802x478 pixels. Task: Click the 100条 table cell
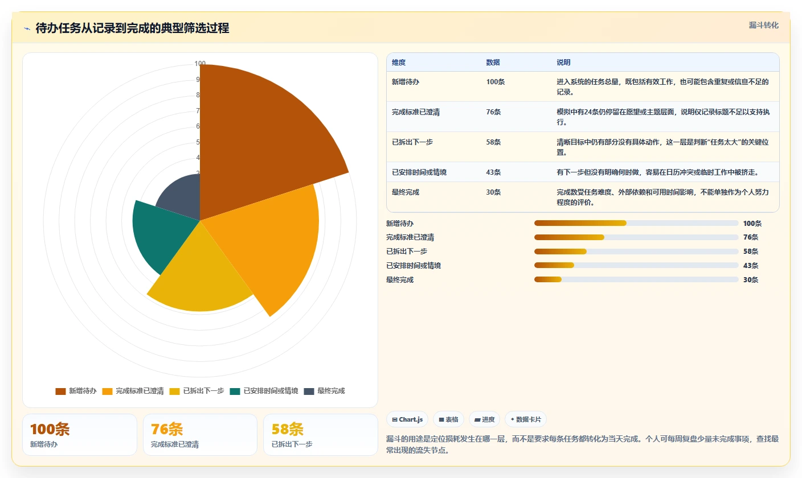click(496, 82)
